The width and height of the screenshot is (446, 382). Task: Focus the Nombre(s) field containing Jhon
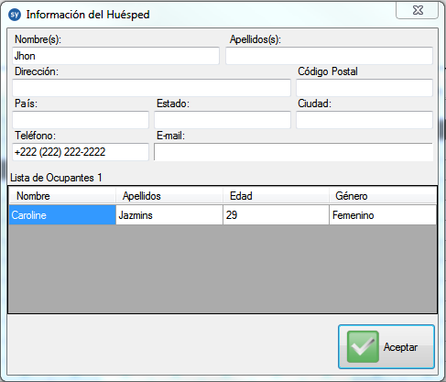(x=115, y=56)
